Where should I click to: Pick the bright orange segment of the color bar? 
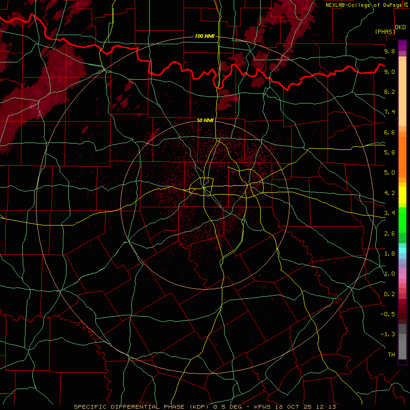pyautogui.click(x=402, y=158)
